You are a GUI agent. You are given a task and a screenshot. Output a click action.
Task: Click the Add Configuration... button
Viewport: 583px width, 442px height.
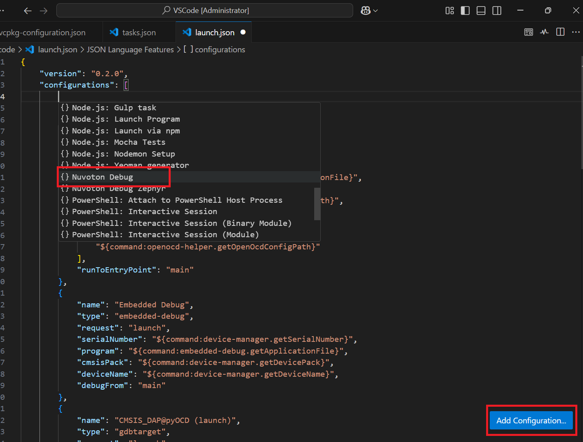click(531, 421)
